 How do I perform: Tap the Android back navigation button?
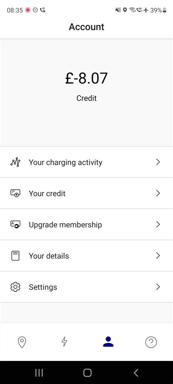(x=136, y=372)
